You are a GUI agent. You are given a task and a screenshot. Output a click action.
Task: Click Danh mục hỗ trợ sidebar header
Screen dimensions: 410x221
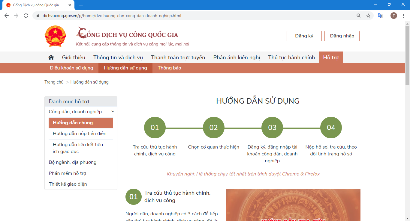click(81, 102)
